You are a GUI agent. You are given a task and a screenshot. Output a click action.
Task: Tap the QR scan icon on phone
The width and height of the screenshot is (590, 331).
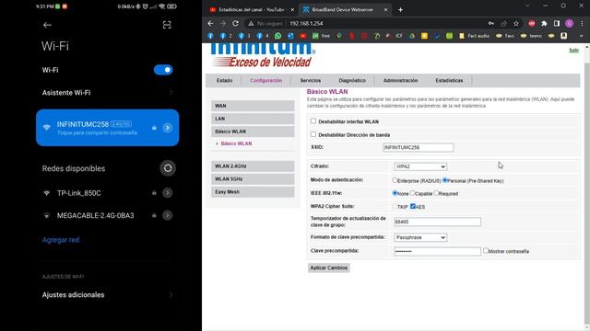point(167,25)
